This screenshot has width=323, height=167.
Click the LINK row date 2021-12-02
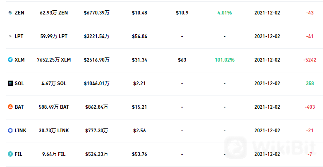[267, 131]
